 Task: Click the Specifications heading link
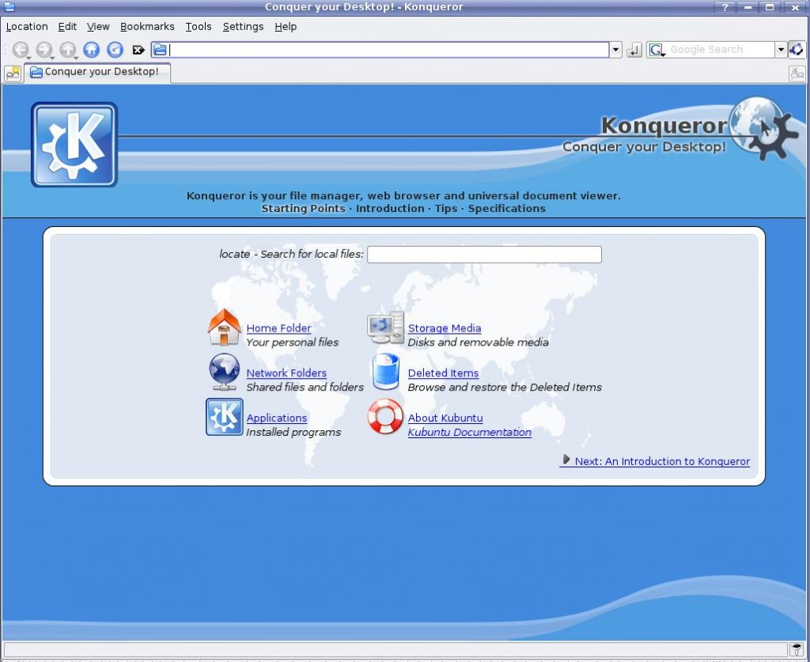(507, 209)
